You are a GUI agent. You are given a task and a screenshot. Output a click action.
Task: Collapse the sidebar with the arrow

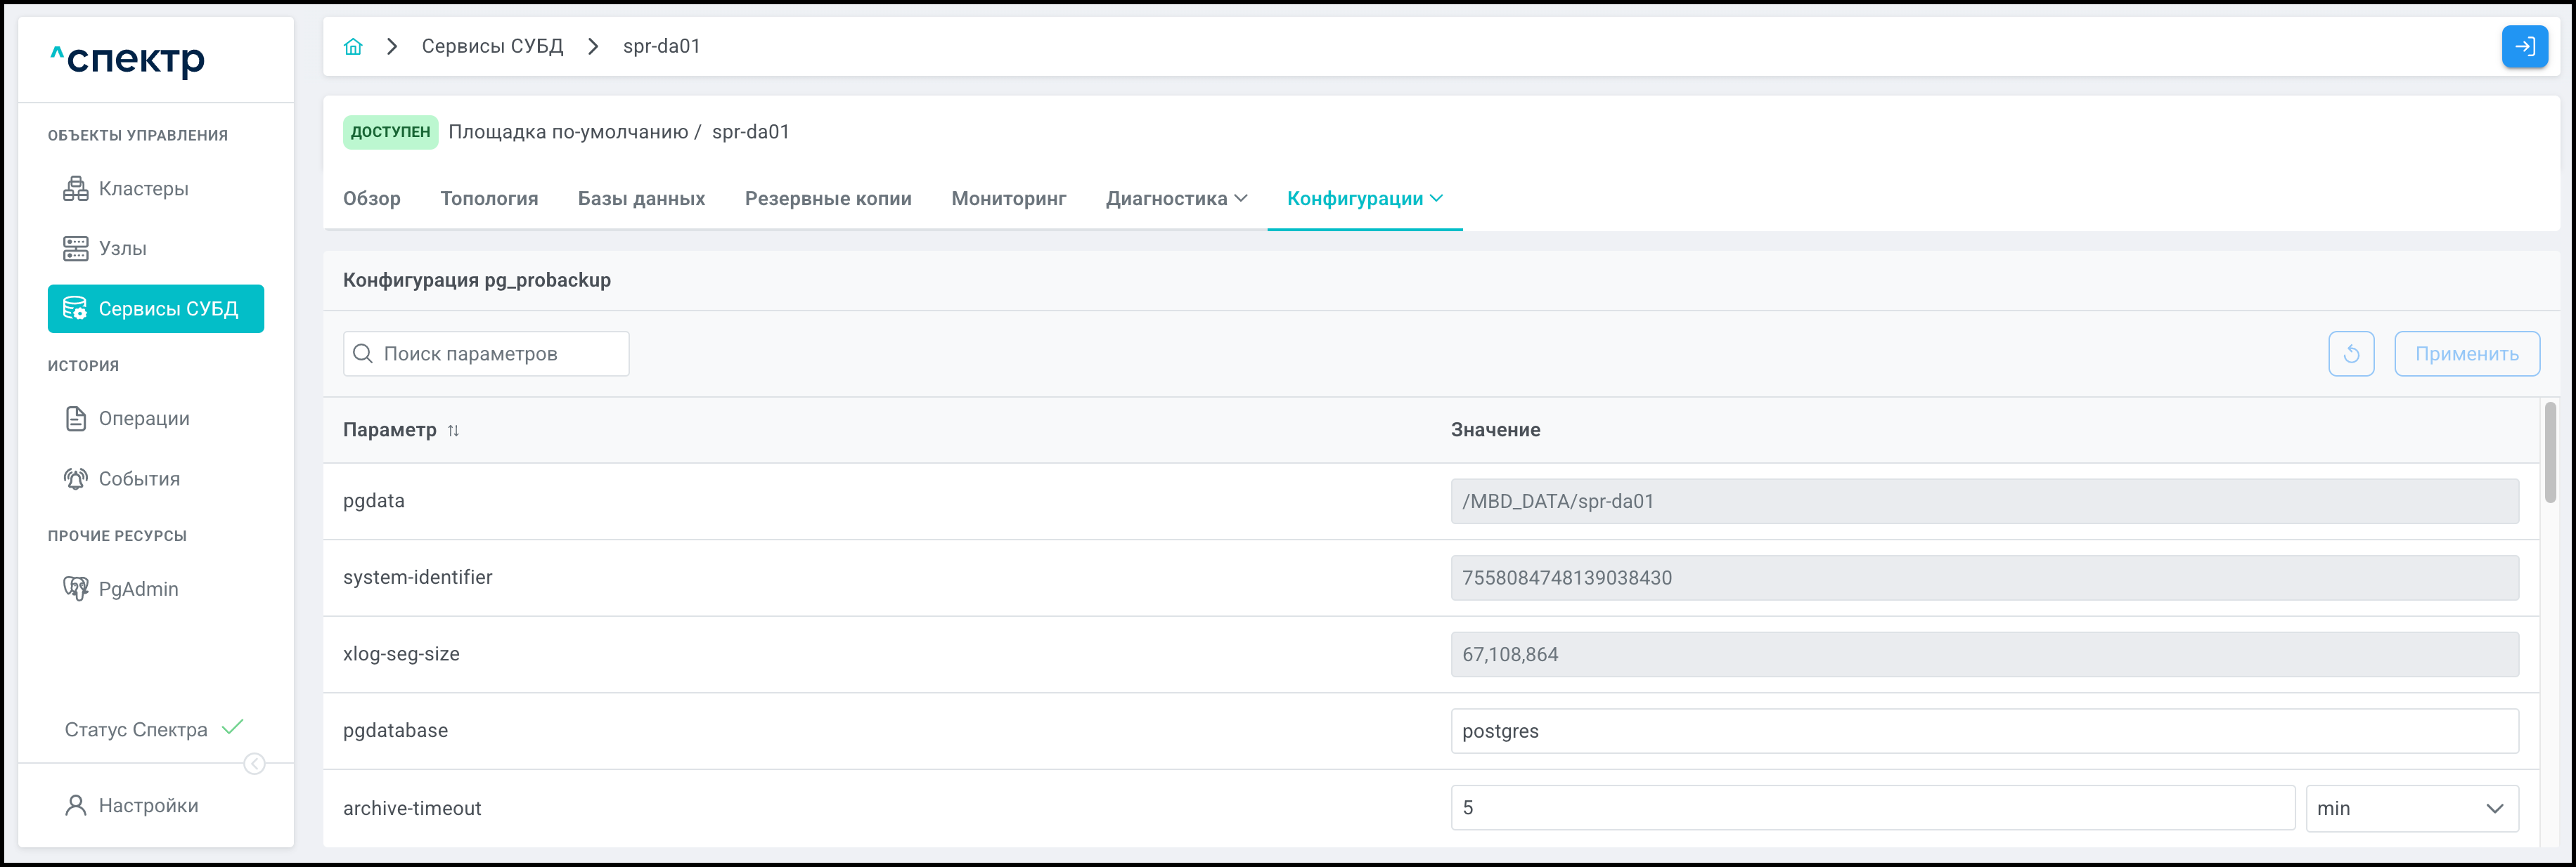(255, 764)
